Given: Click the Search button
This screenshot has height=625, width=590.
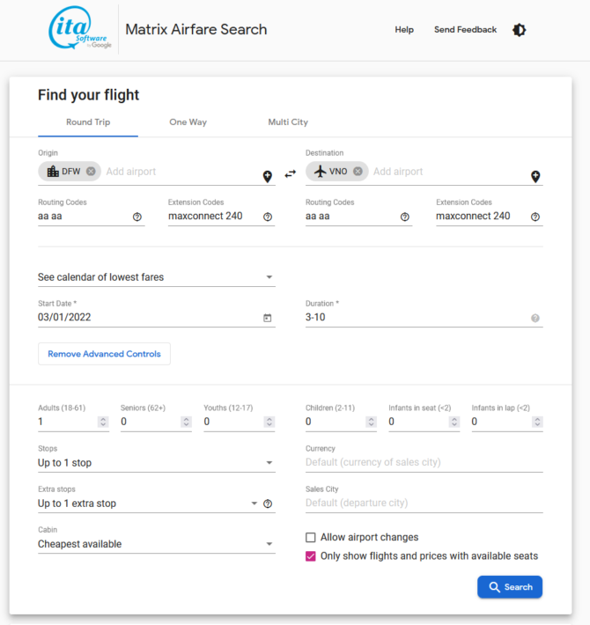Looking at the screenshot, I should click(x=510, y=587).
